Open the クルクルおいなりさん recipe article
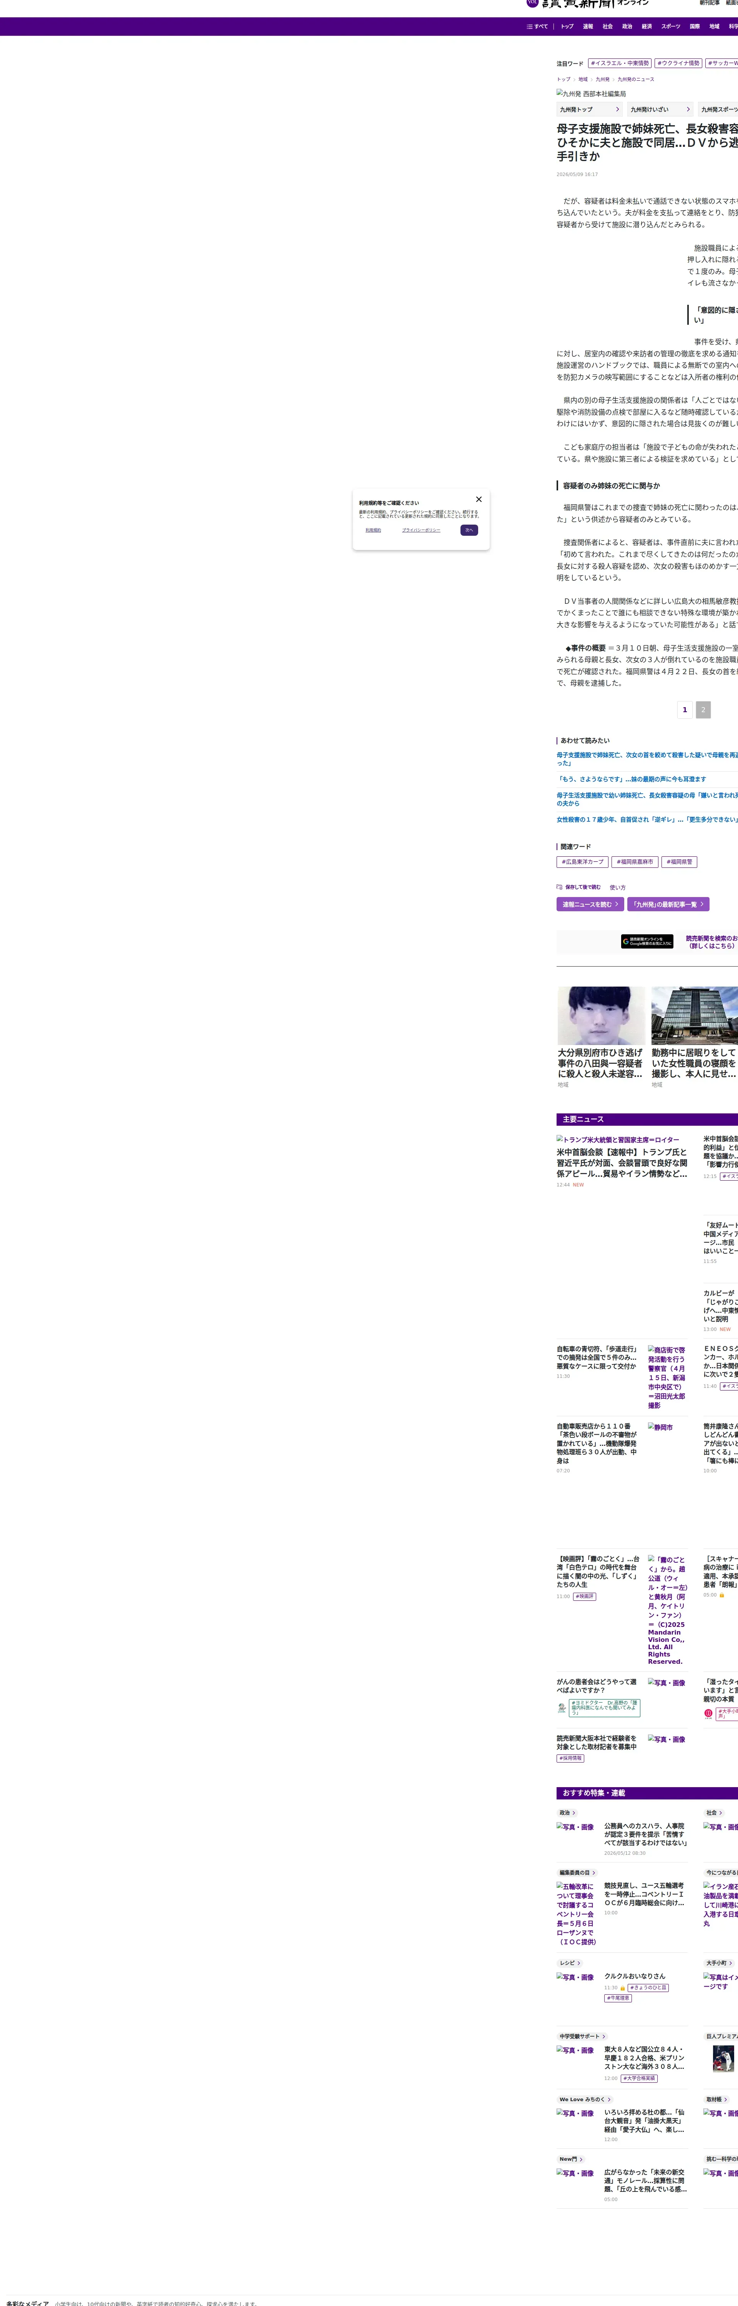This screenshot has height=2306, width=738. click(635, 1976)
